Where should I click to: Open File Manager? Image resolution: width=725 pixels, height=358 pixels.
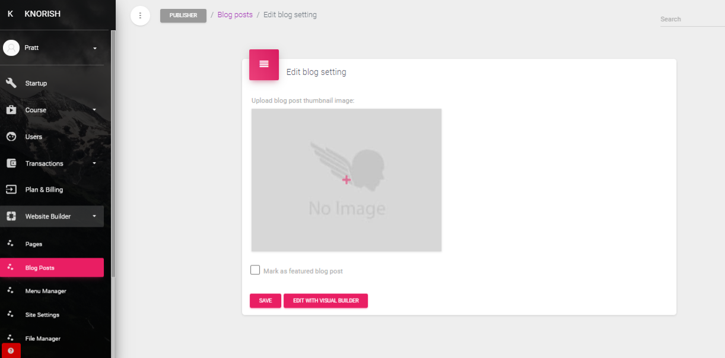tap(52, 338)
